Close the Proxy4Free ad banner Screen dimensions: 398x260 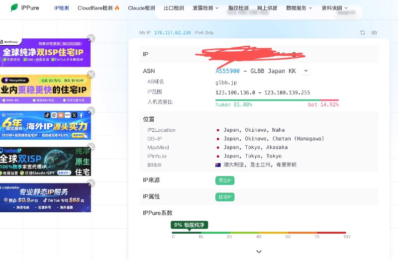point(91,75)
